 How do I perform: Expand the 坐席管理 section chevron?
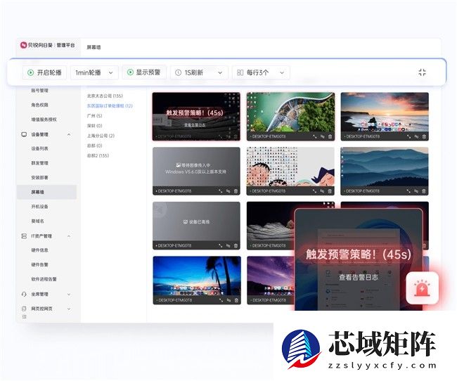pos(69,294)
